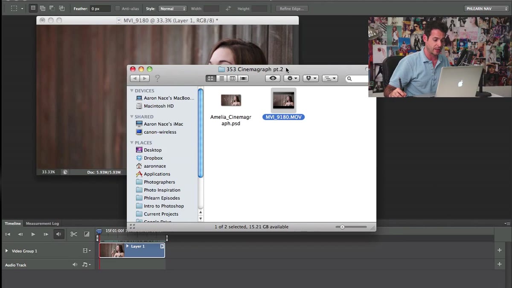Screen dimensions: 512x288
Task: Open Desktop in Finder sidebar
Action: pyautogui.click(x=153, y=150)
